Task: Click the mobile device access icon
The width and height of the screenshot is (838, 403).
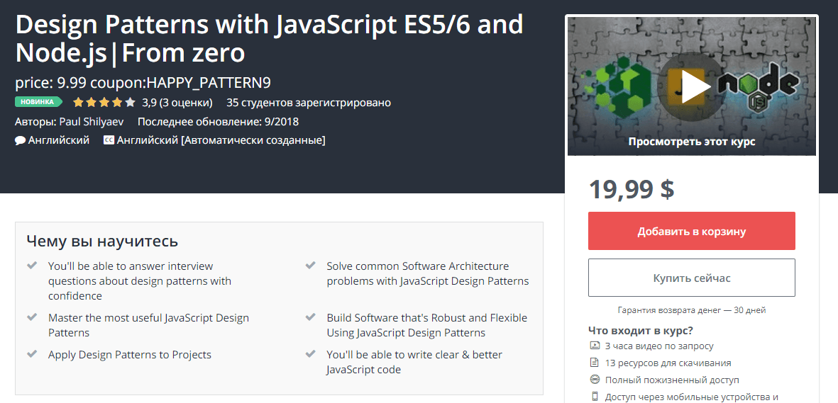Action: click(x=595, y=397)
